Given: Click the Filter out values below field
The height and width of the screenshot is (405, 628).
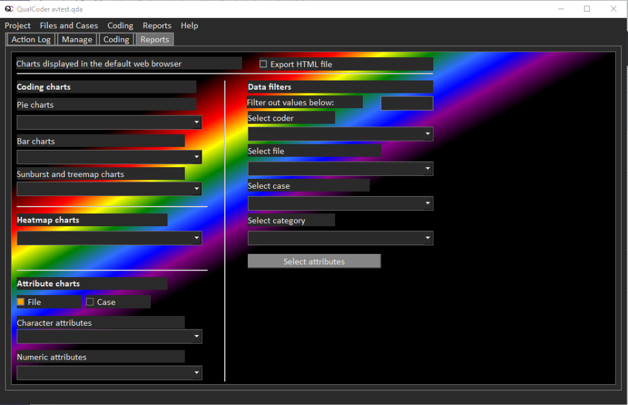Looking at the screenshot, I should 406,103.
